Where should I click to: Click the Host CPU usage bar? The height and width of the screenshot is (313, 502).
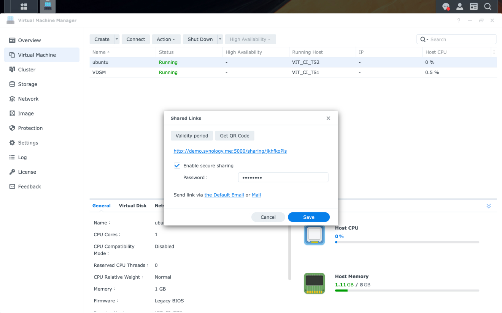pyautogui.click(x=407, y=242)
